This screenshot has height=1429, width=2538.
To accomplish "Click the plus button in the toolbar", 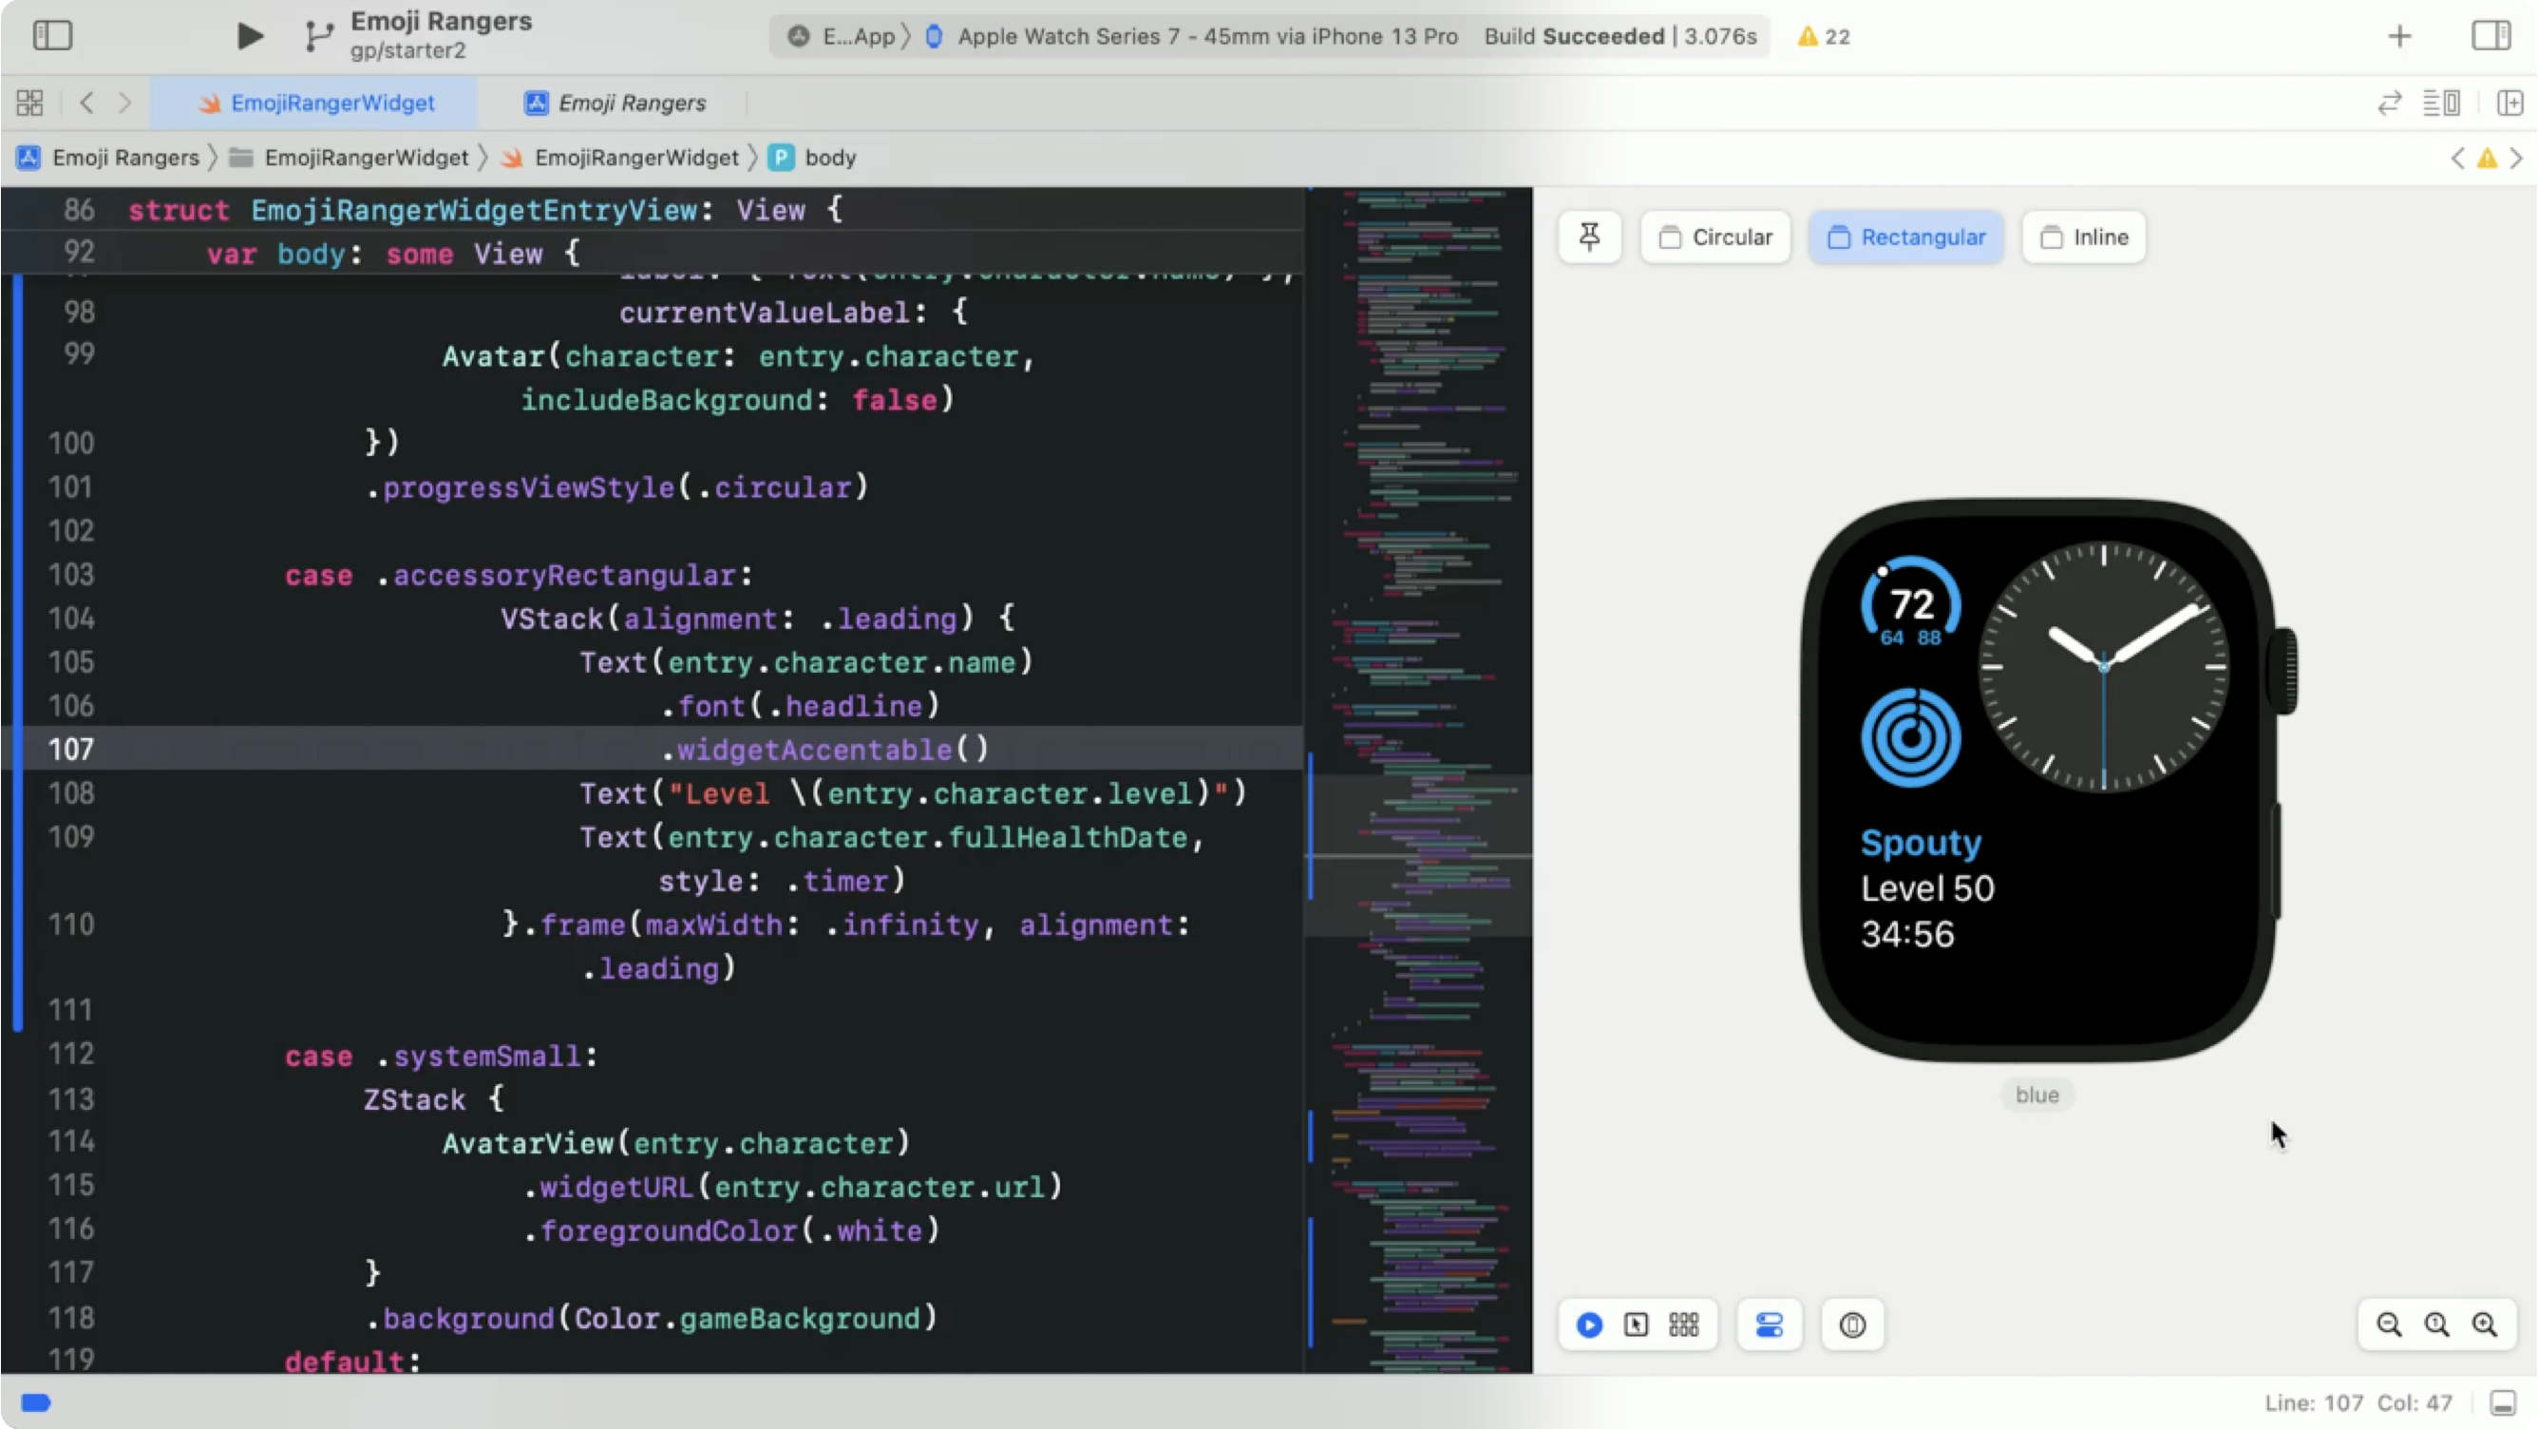I will tap(2400, 36).
